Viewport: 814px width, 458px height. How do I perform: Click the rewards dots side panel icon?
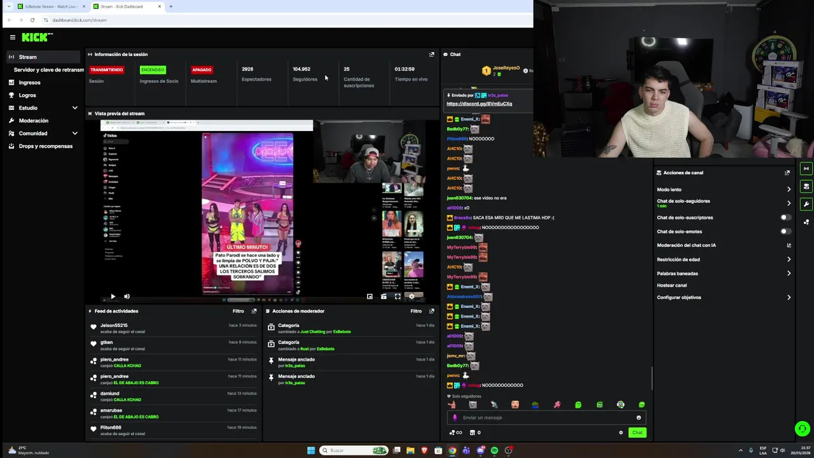click(806, 222)
